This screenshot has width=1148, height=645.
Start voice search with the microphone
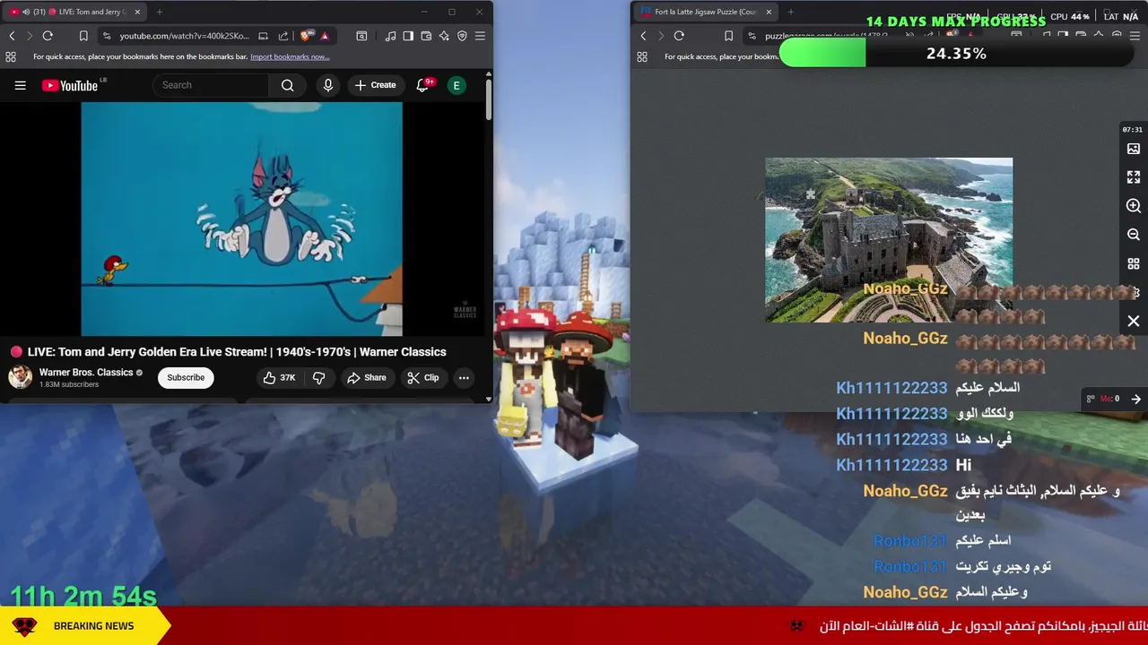[x=328, y=85]
